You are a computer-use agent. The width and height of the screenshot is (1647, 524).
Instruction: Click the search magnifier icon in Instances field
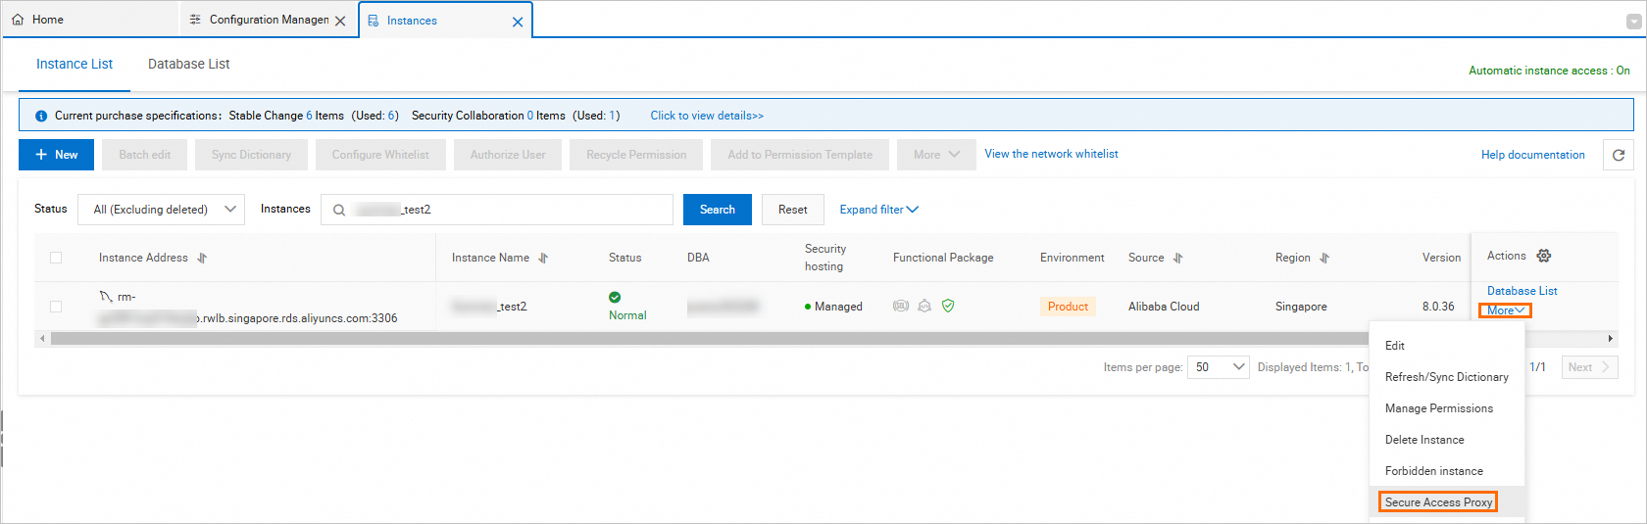tap(339, 210)
